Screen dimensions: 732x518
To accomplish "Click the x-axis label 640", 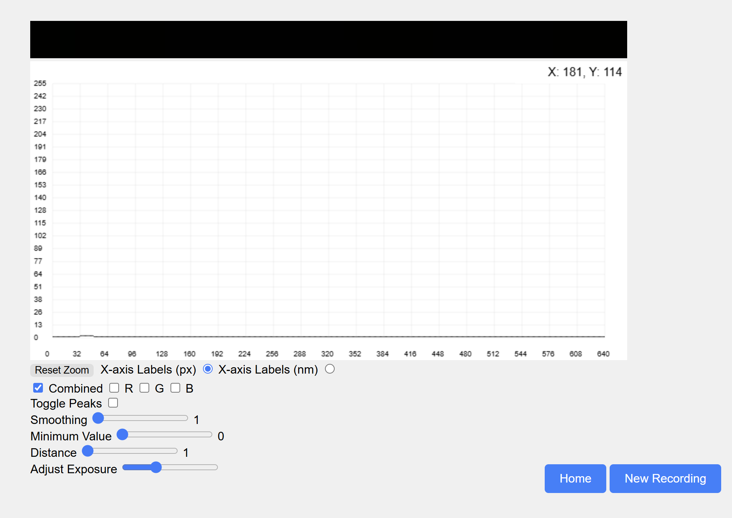I will (603, 354).
